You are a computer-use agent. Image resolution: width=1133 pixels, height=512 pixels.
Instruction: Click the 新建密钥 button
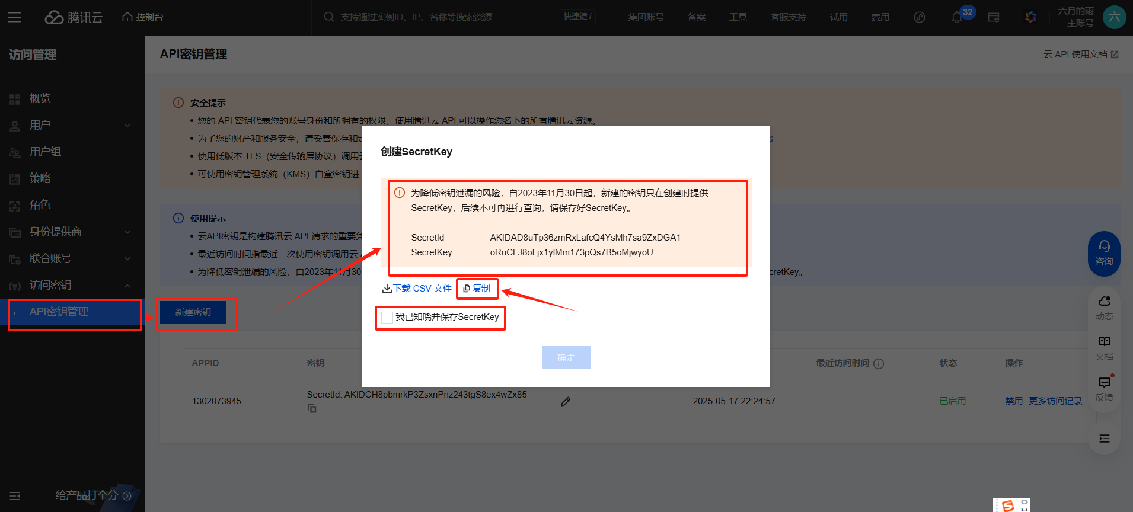coord(193,312)
